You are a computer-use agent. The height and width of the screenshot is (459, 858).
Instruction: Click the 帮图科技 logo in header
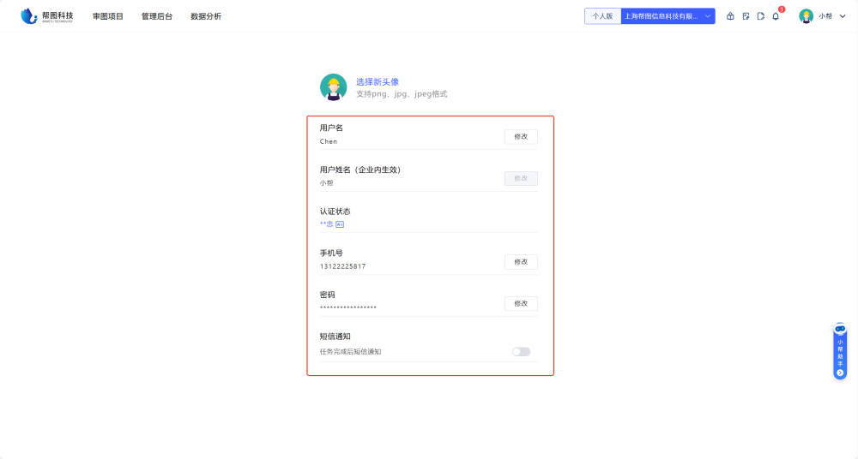(47, 16)
